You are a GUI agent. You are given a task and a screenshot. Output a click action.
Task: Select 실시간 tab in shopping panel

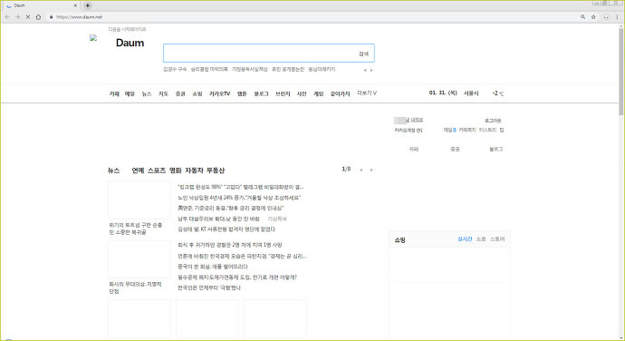click(x=465, y=239)
